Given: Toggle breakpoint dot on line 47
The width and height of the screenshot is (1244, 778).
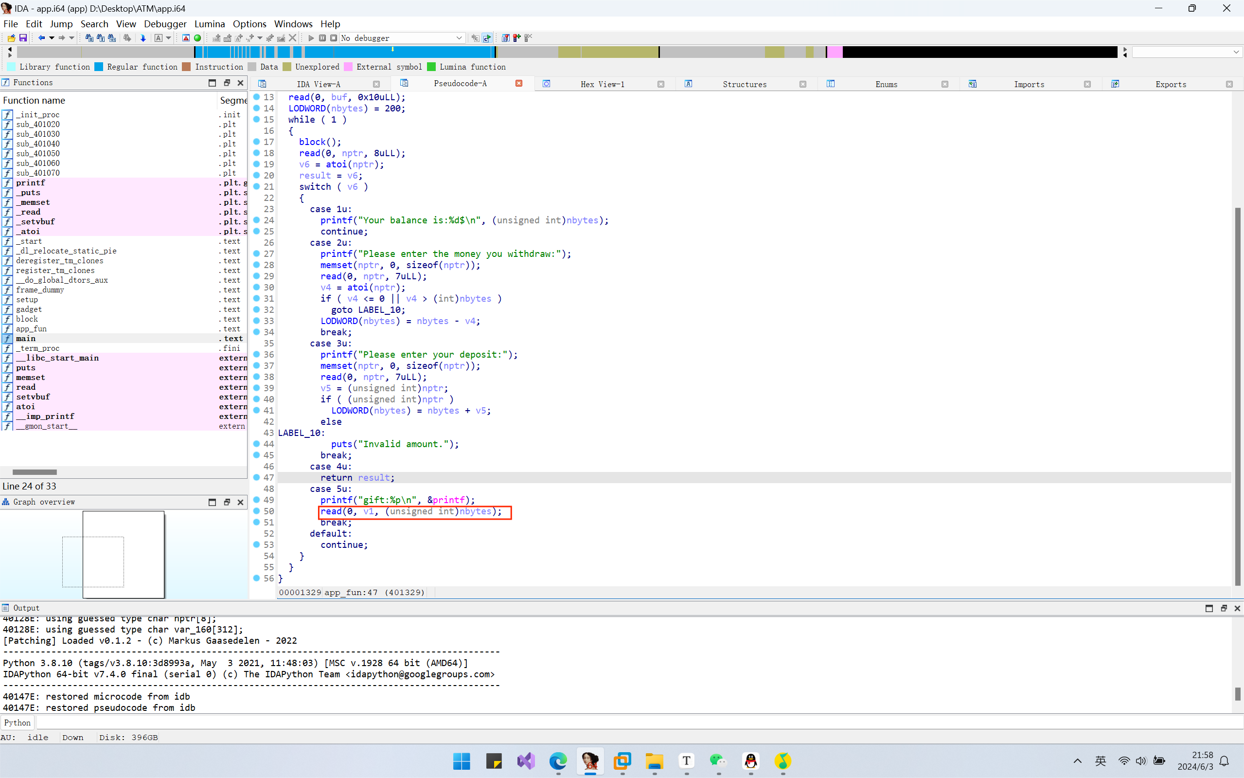Looking at the screenshot, I should click(x=257, y=477).
